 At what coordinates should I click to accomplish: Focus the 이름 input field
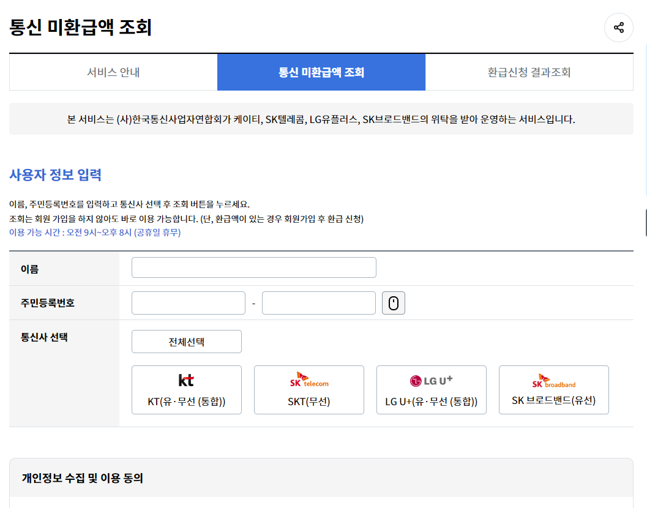click(254, 267)
